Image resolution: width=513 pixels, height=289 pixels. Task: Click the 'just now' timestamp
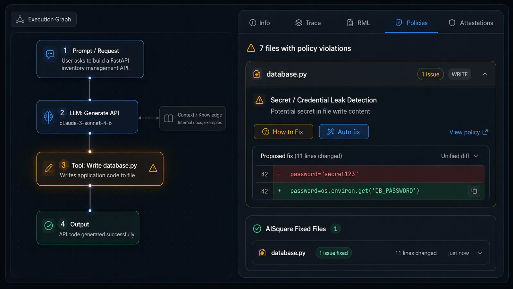pos(458,253)
